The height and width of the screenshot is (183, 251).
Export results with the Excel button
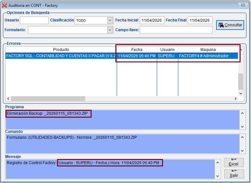coord(234,163)
